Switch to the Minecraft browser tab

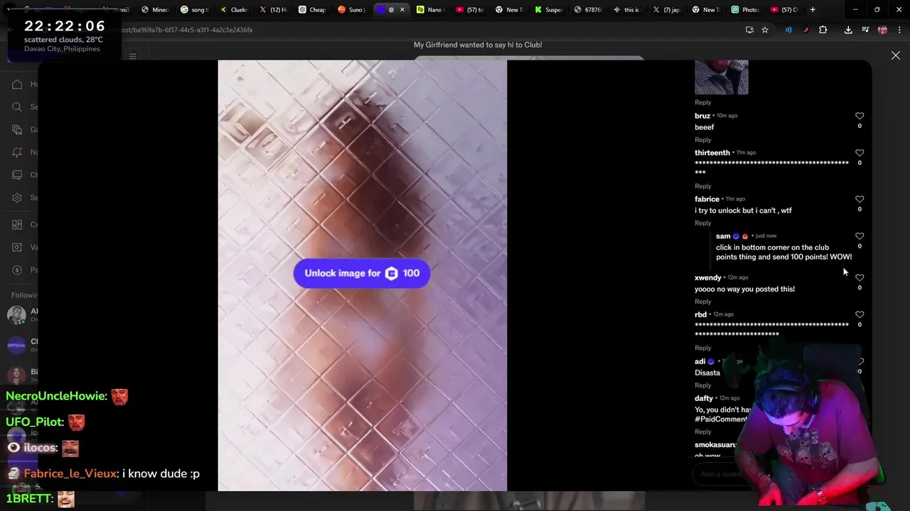[x=155, y=10]
